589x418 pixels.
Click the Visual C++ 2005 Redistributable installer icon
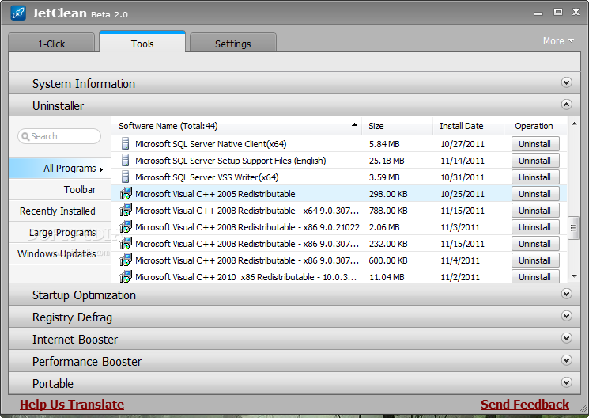[126, 194]
